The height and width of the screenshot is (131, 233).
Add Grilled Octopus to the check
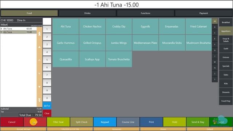(x=92, y=43)
